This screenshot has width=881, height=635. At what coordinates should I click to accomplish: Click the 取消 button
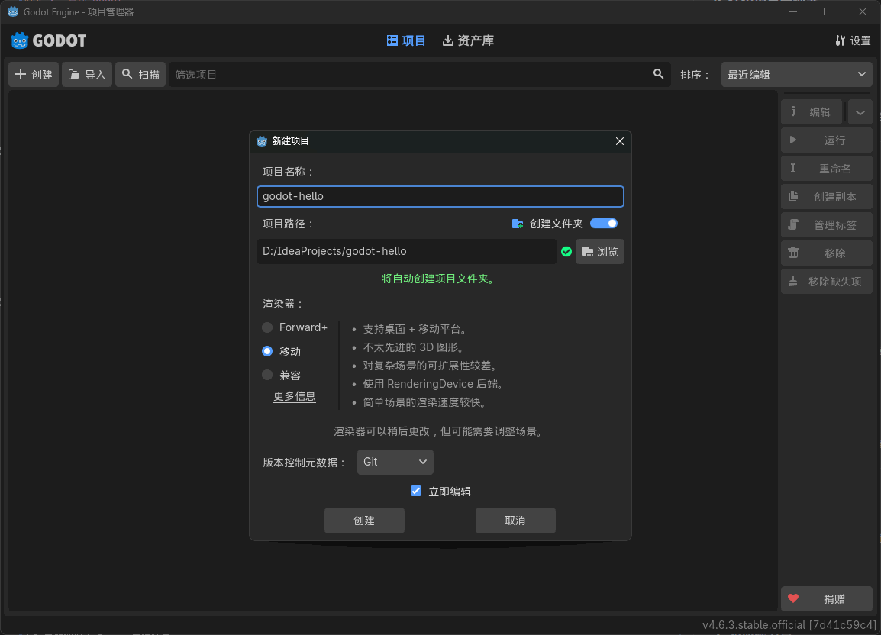[x=515, y=521]
